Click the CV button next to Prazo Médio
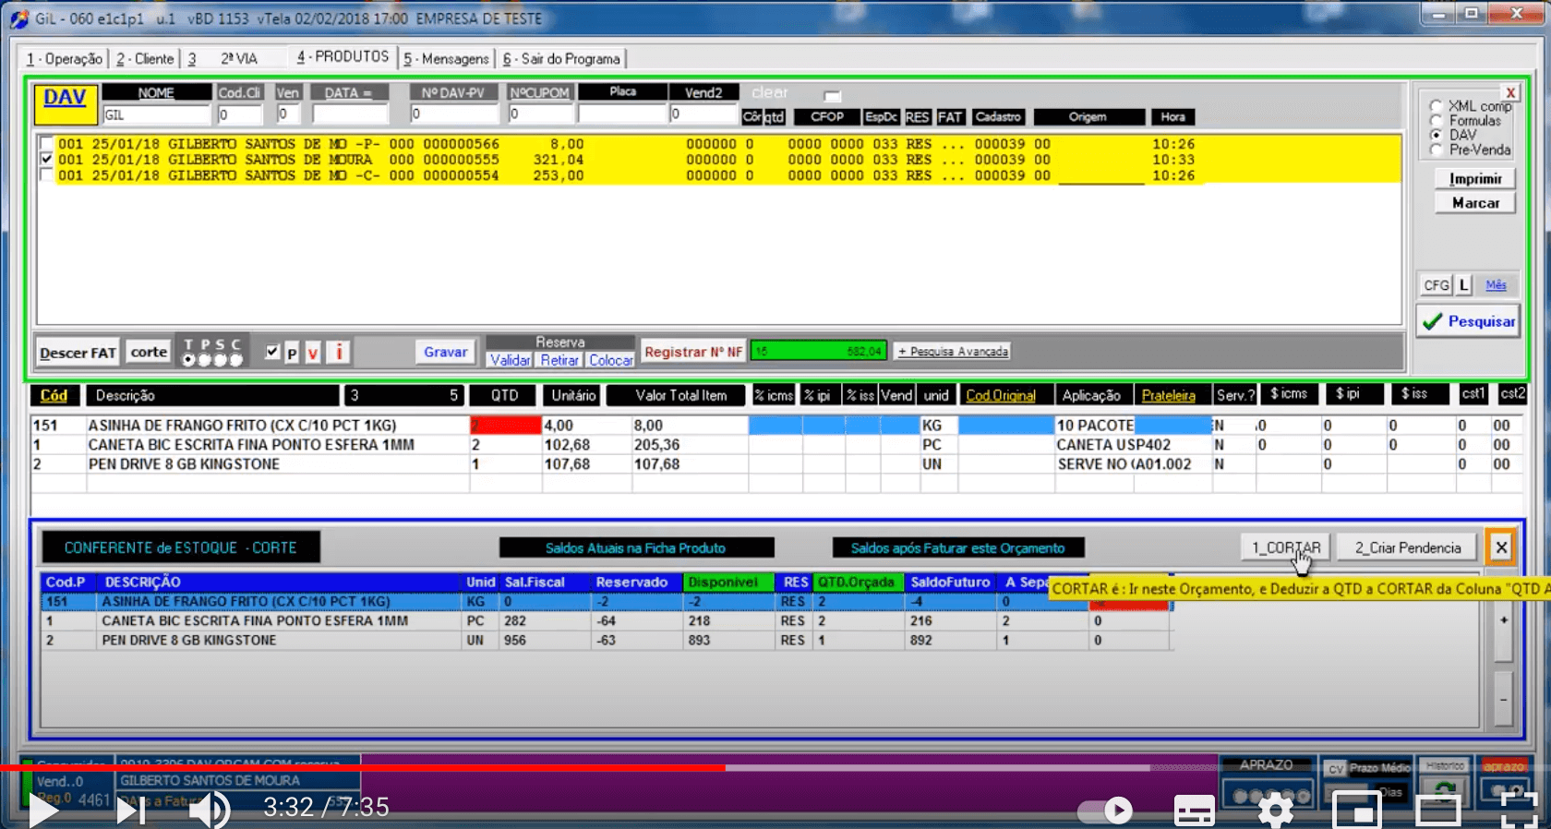Viewport: 1551px width, 829px height. click(1336, 769)
